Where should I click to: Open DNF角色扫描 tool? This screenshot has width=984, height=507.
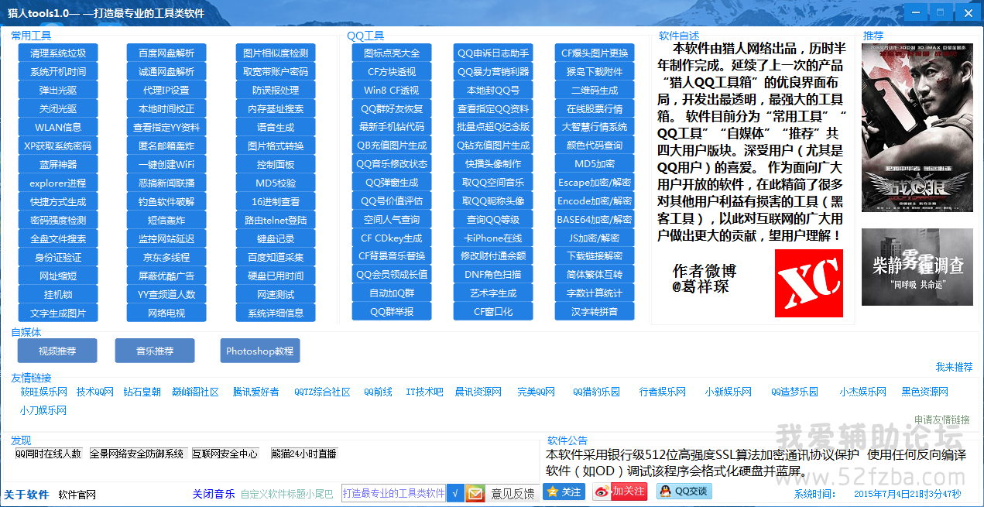pyautogui.click(x=493, y=274)
